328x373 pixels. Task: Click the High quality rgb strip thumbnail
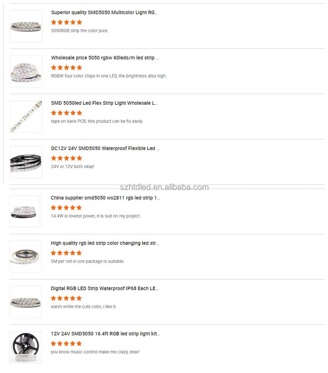(26, 256)
